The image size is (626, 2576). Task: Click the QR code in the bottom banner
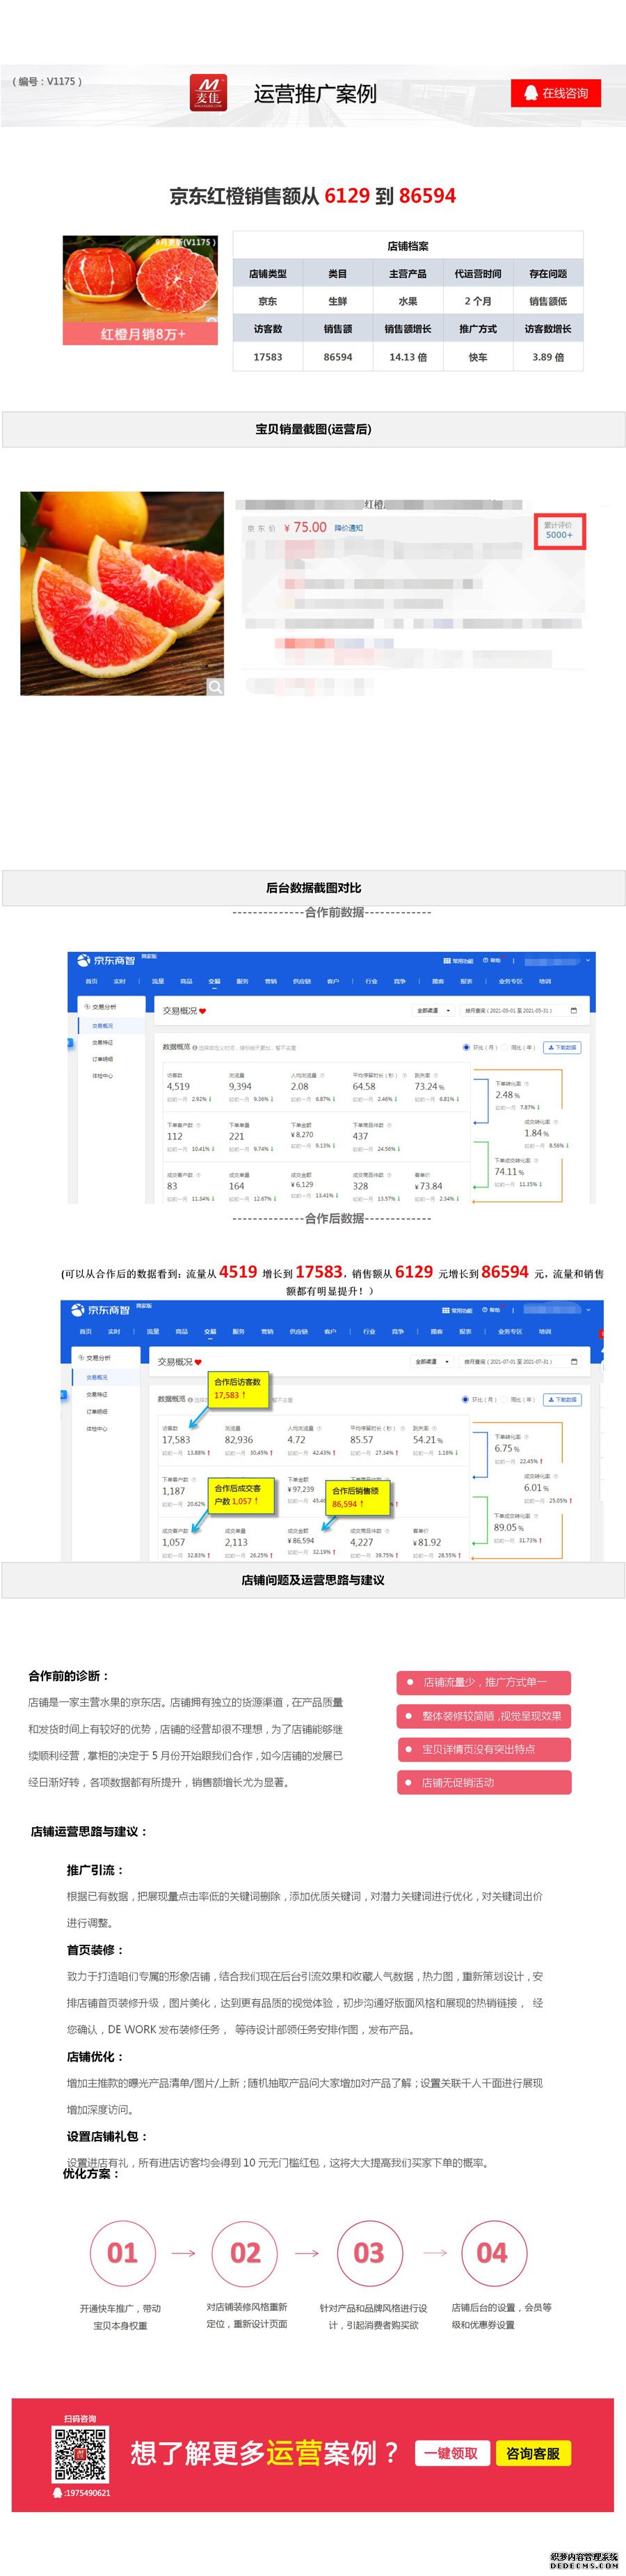[80, 2453]
